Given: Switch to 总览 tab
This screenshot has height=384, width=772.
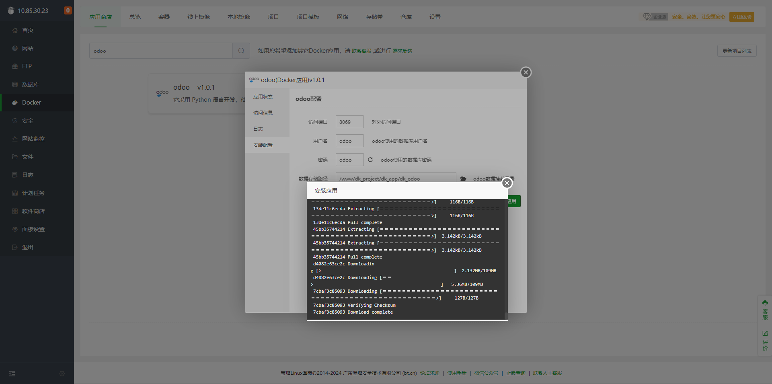Looking at the screenshot, I should [135, 17].
